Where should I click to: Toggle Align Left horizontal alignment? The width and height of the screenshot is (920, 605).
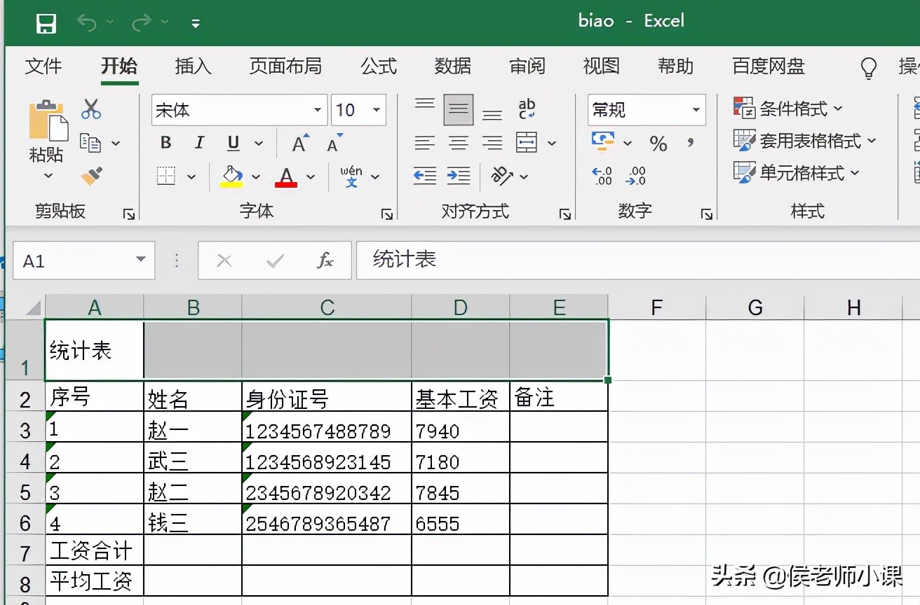(x=425, y=143)
